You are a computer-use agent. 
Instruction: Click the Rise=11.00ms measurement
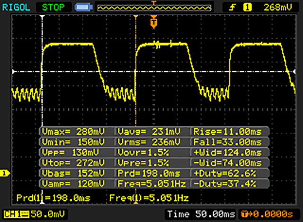pos(227,132)
